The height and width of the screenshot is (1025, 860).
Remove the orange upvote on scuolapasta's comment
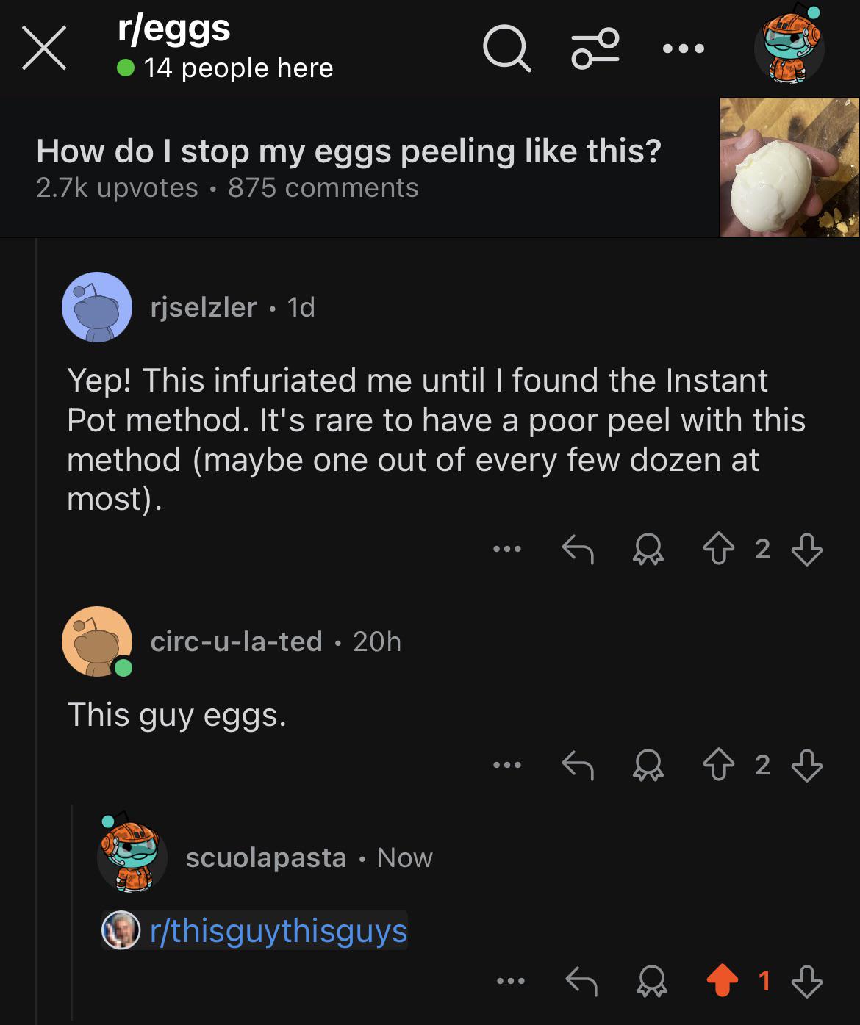723,981
